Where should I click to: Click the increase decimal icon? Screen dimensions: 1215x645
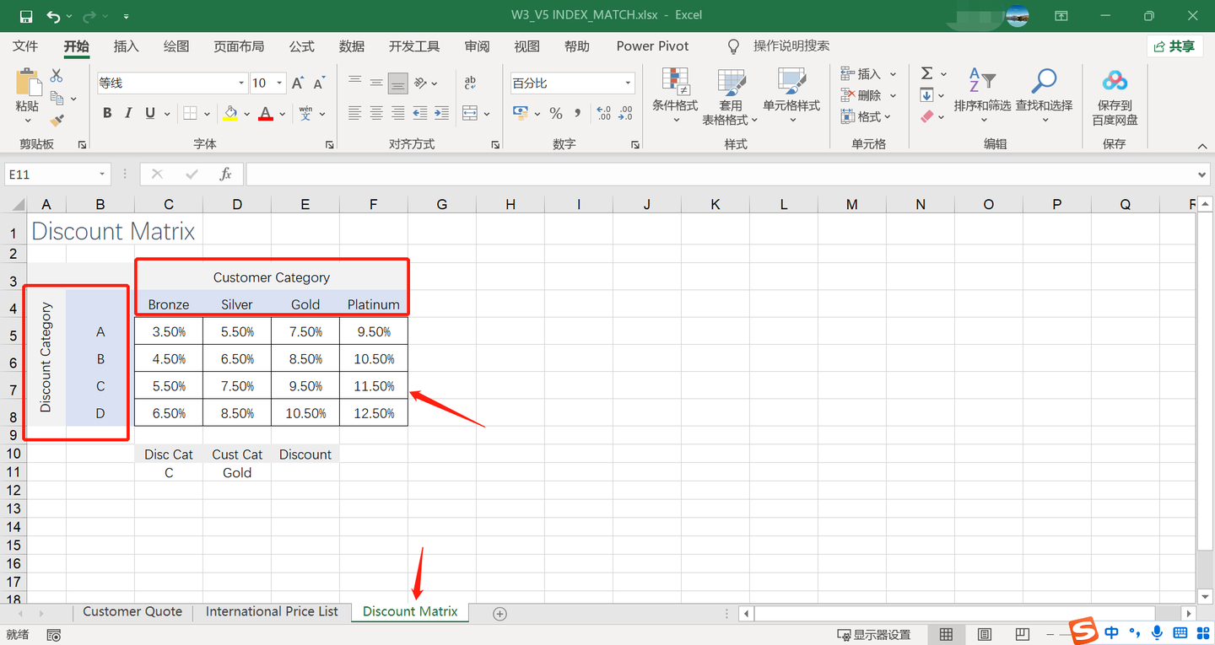click(603, 113)
